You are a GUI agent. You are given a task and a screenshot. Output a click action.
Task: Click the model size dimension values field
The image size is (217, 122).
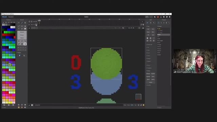(x=131, y=28)
